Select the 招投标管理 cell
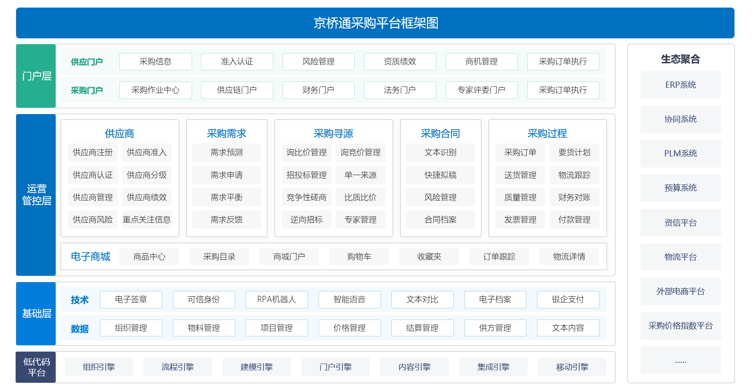755x389 pixels. tap(307, 175)
